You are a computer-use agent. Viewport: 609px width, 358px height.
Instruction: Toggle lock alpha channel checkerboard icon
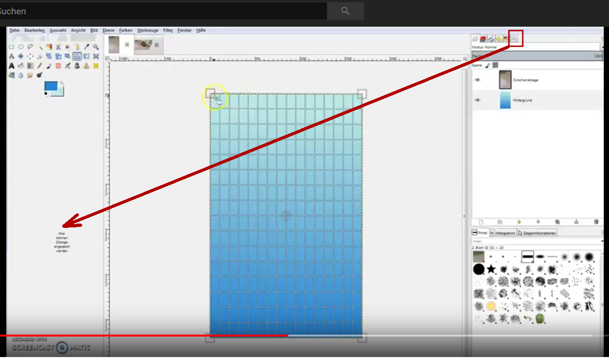[x=496, y=65]
